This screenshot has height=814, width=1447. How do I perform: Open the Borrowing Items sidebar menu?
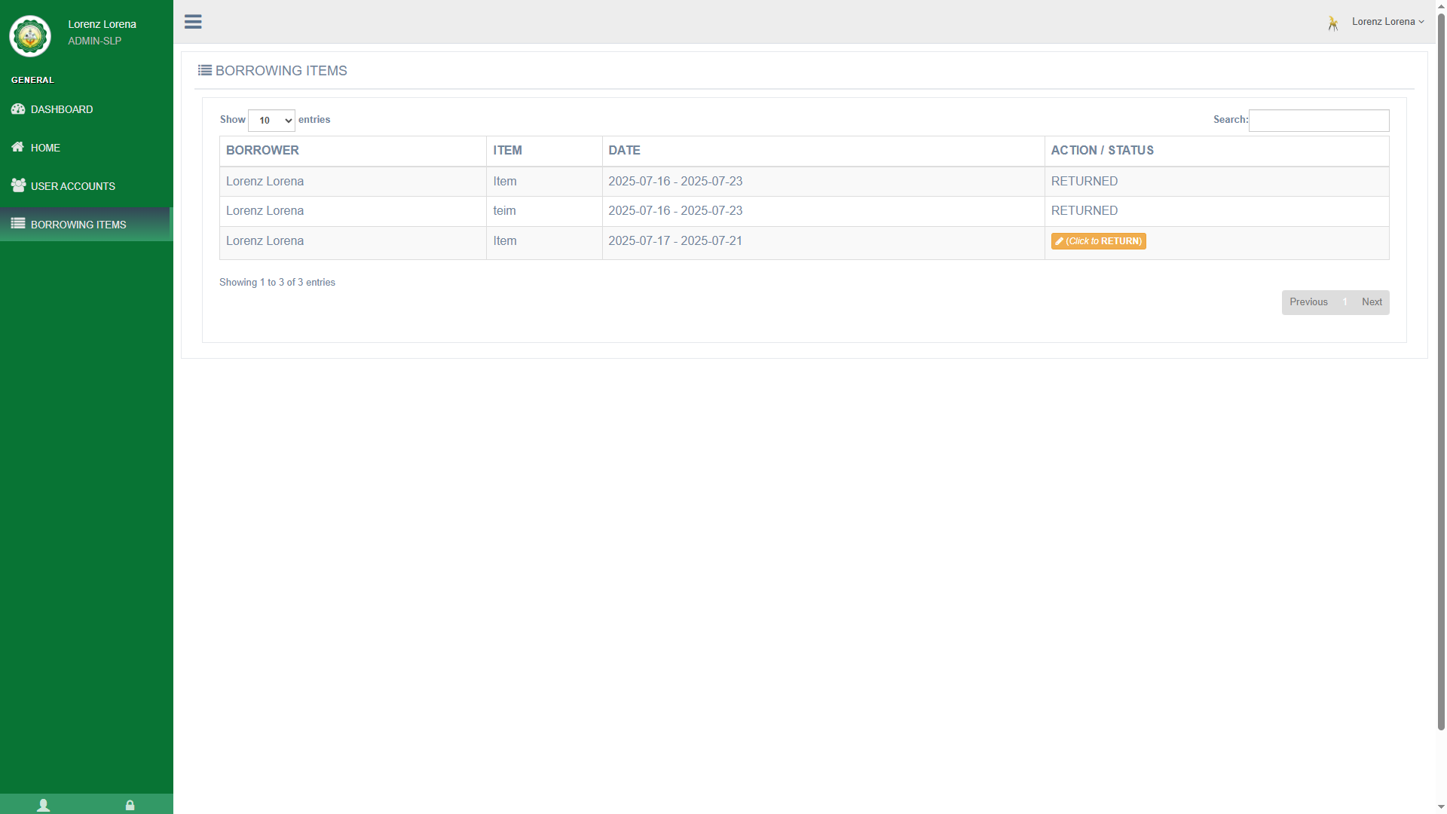[x=78, y=225]
